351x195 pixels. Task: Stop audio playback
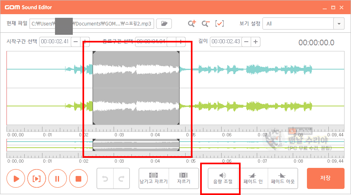[78, 178]
